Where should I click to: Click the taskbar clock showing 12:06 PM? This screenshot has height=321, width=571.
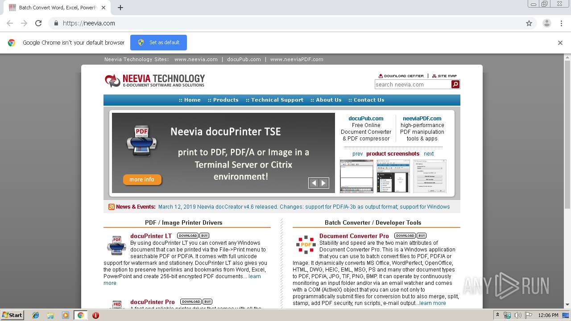548,315
